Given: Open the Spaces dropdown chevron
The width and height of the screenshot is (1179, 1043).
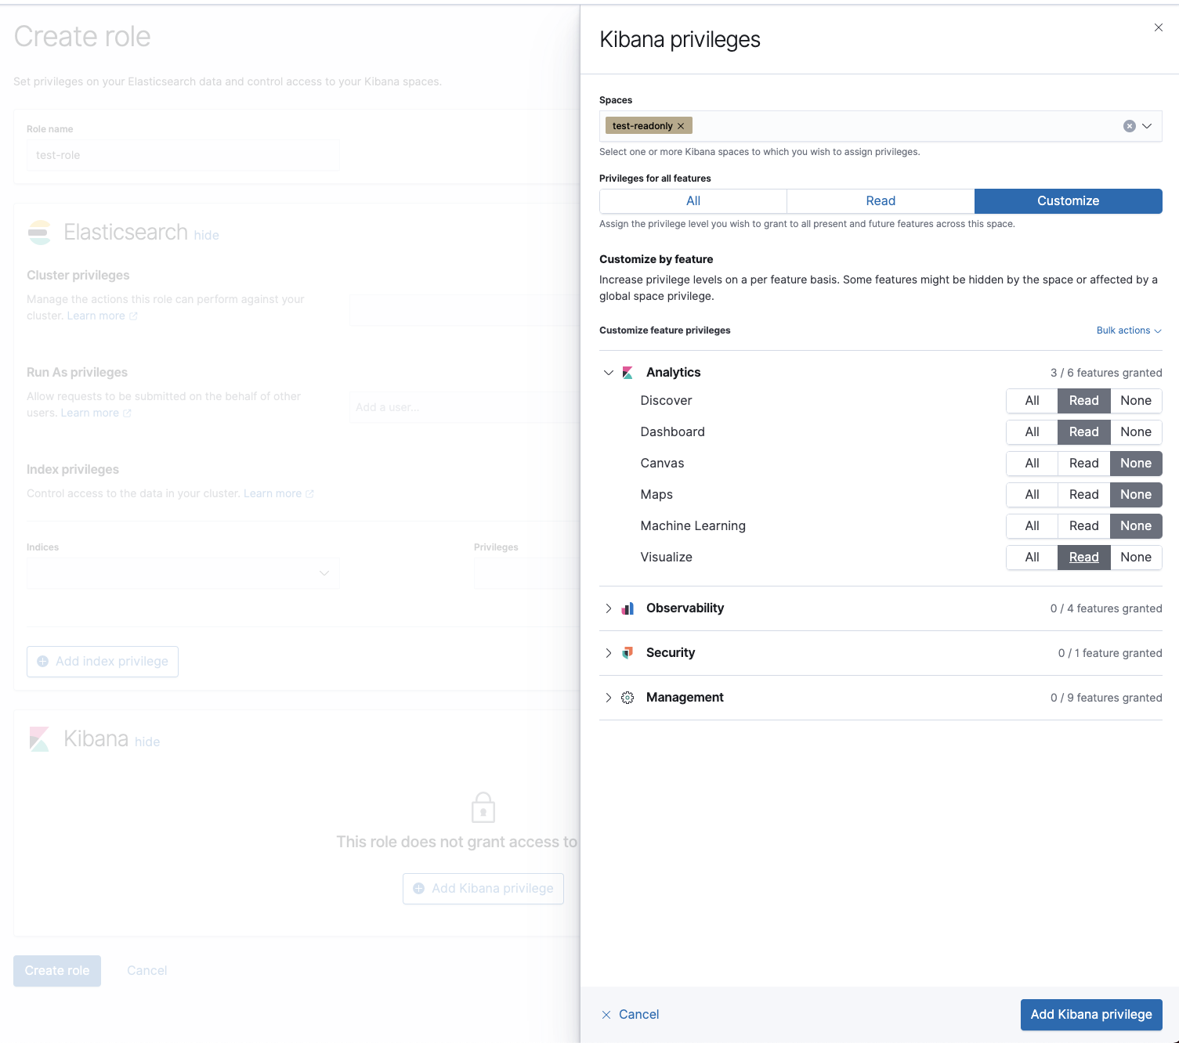Looking at the screenshot, I should click(x=1147, y=126).
